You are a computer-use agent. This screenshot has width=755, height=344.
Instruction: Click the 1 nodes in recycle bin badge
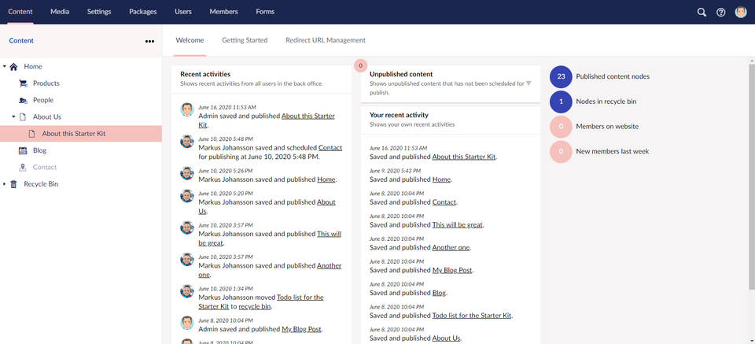click(561, 102)
